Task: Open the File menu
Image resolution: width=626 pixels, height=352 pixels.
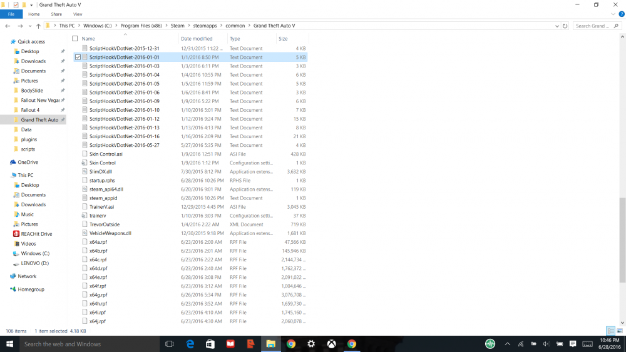Action: [11, 14]
